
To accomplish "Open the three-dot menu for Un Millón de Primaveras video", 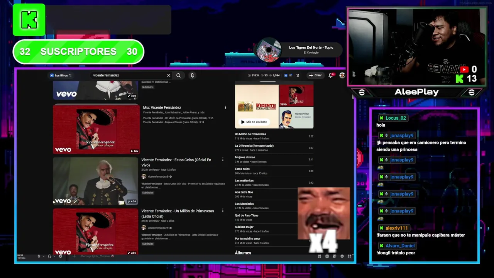I will (x=223, y=210).
